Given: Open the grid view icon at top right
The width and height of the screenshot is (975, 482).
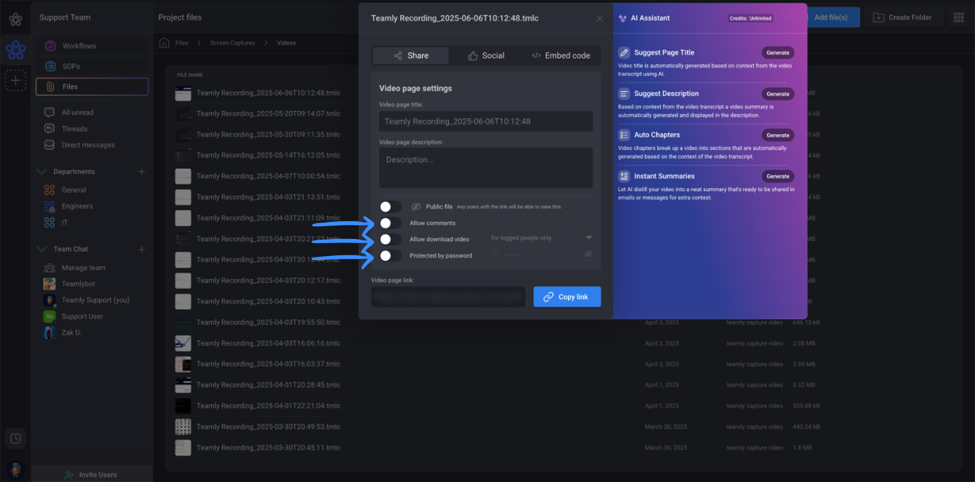Looking at the screenshot, I should 959,17.
